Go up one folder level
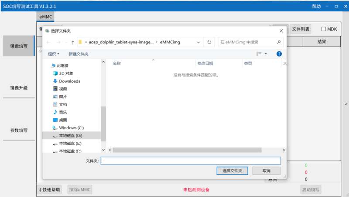This screenshot has height=197, width=349. (73, 42)
